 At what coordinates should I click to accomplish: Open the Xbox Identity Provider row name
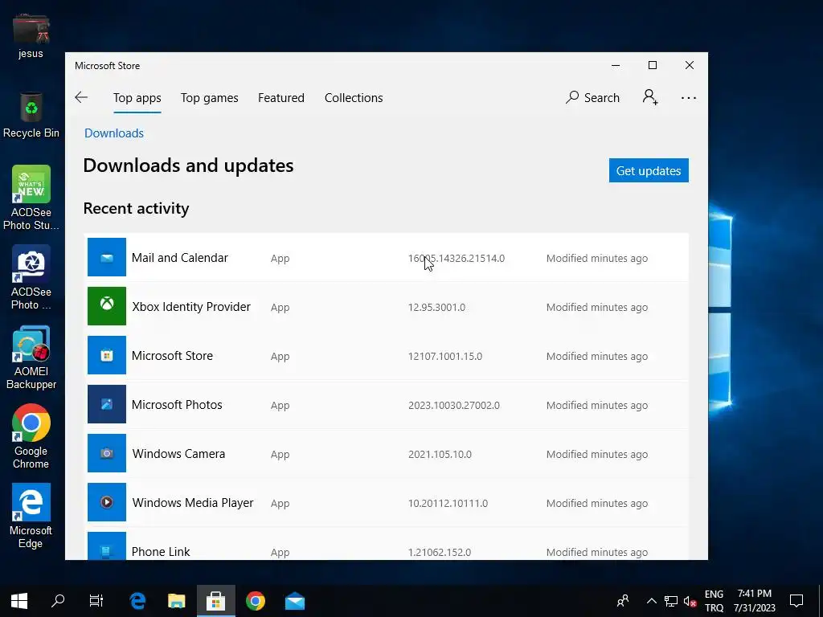(191, 306)
